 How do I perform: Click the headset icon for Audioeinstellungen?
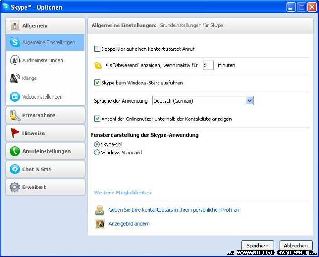pos(15,60)
